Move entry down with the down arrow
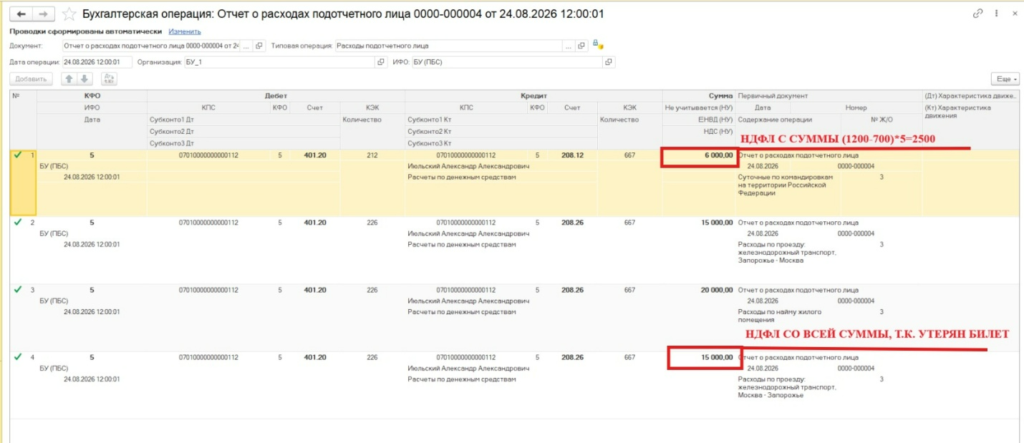Screen dimensions: 1024x443 84,79
